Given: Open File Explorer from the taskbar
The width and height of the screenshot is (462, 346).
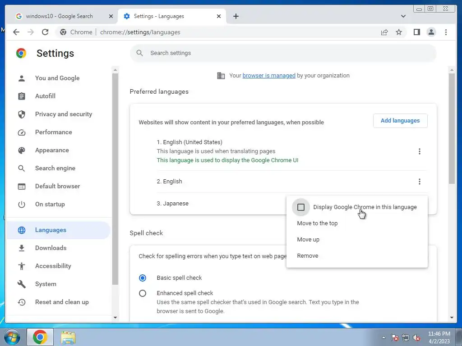Looking at the screenshot, I should 68,337.
